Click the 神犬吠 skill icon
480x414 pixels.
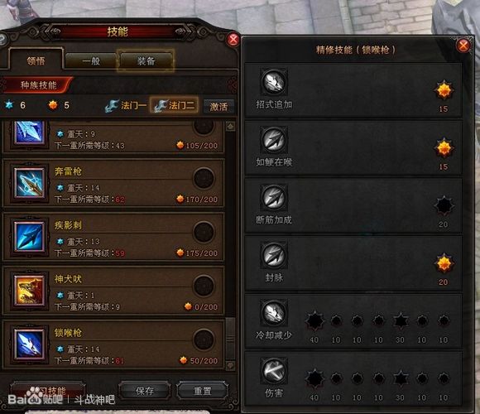tap(30, 291)
